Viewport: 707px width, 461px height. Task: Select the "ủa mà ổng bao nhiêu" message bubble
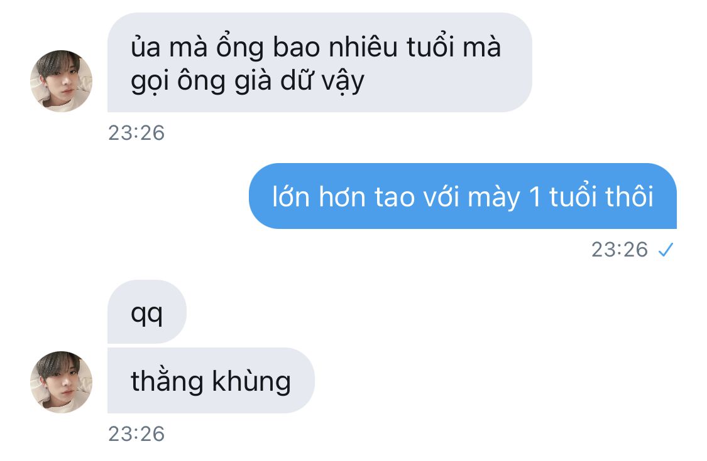coord(320,63)
